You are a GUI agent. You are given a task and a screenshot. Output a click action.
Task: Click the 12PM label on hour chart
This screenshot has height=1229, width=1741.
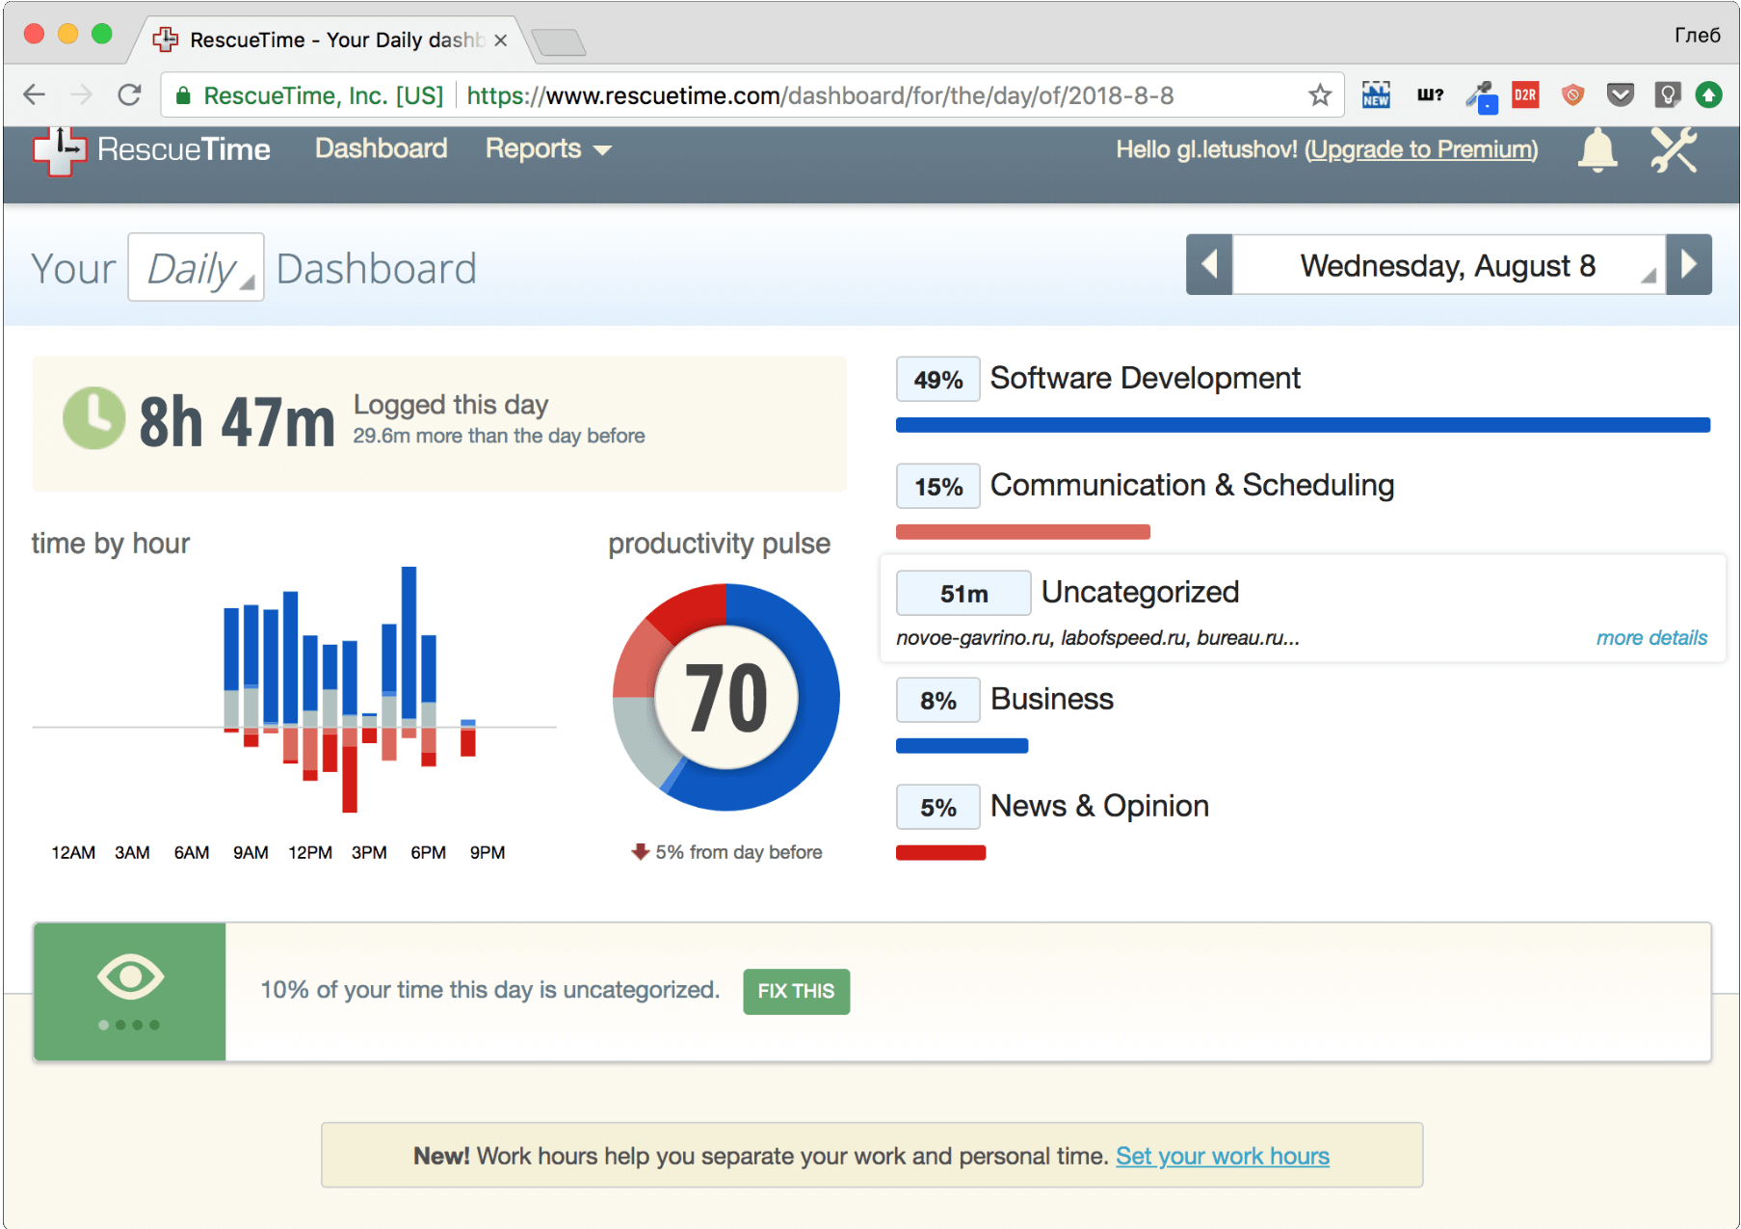310,852
